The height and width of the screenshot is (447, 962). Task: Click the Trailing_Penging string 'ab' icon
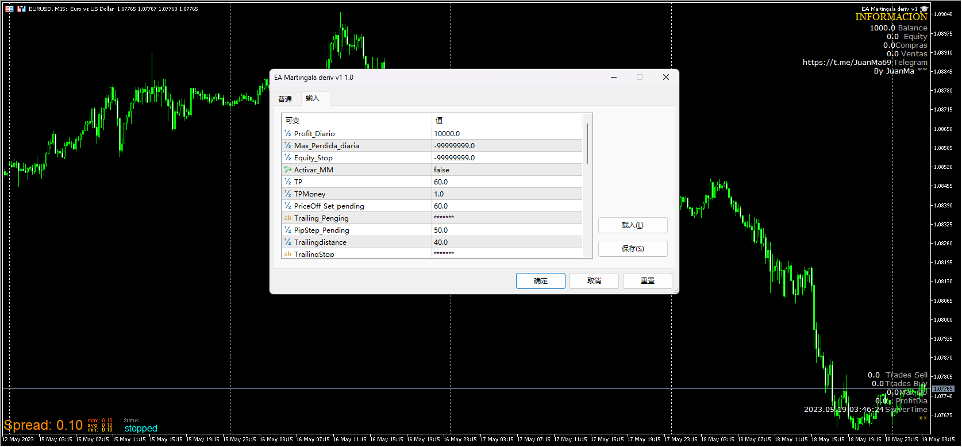coord(287,218)
